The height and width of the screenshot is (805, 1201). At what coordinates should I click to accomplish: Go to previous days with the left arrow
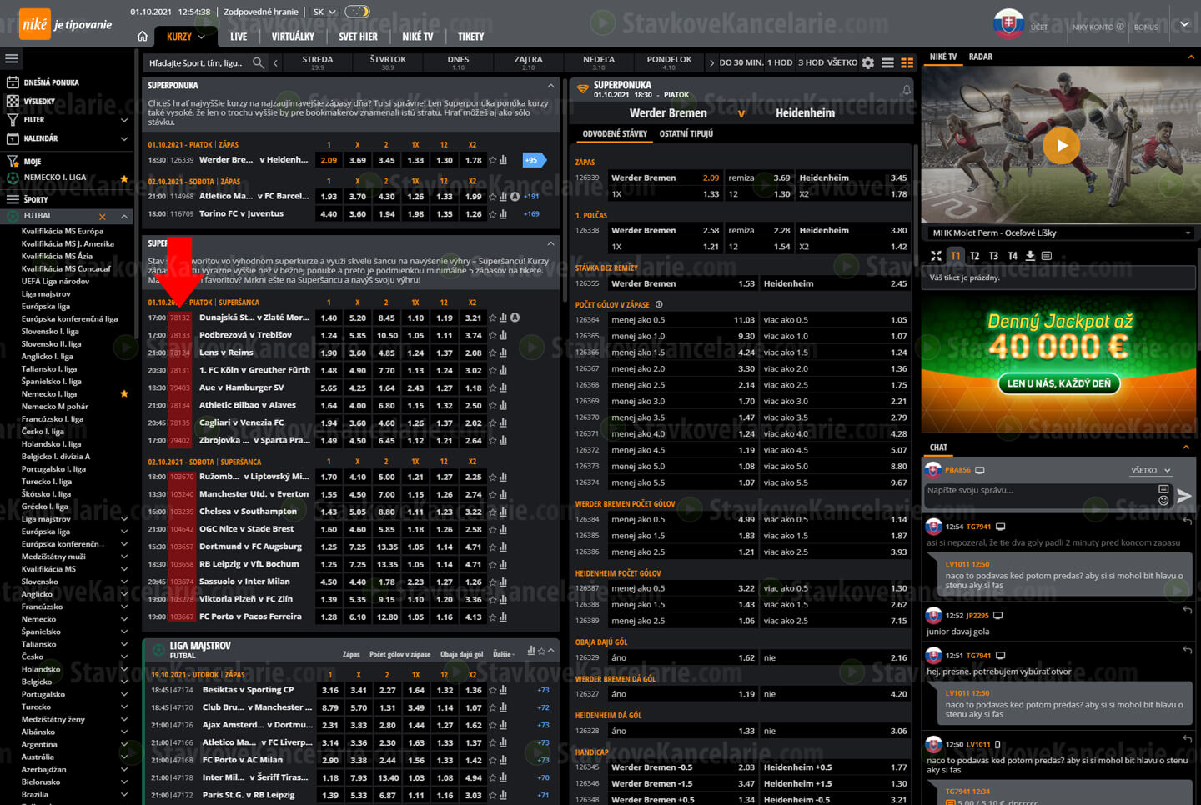coord(275,62)
